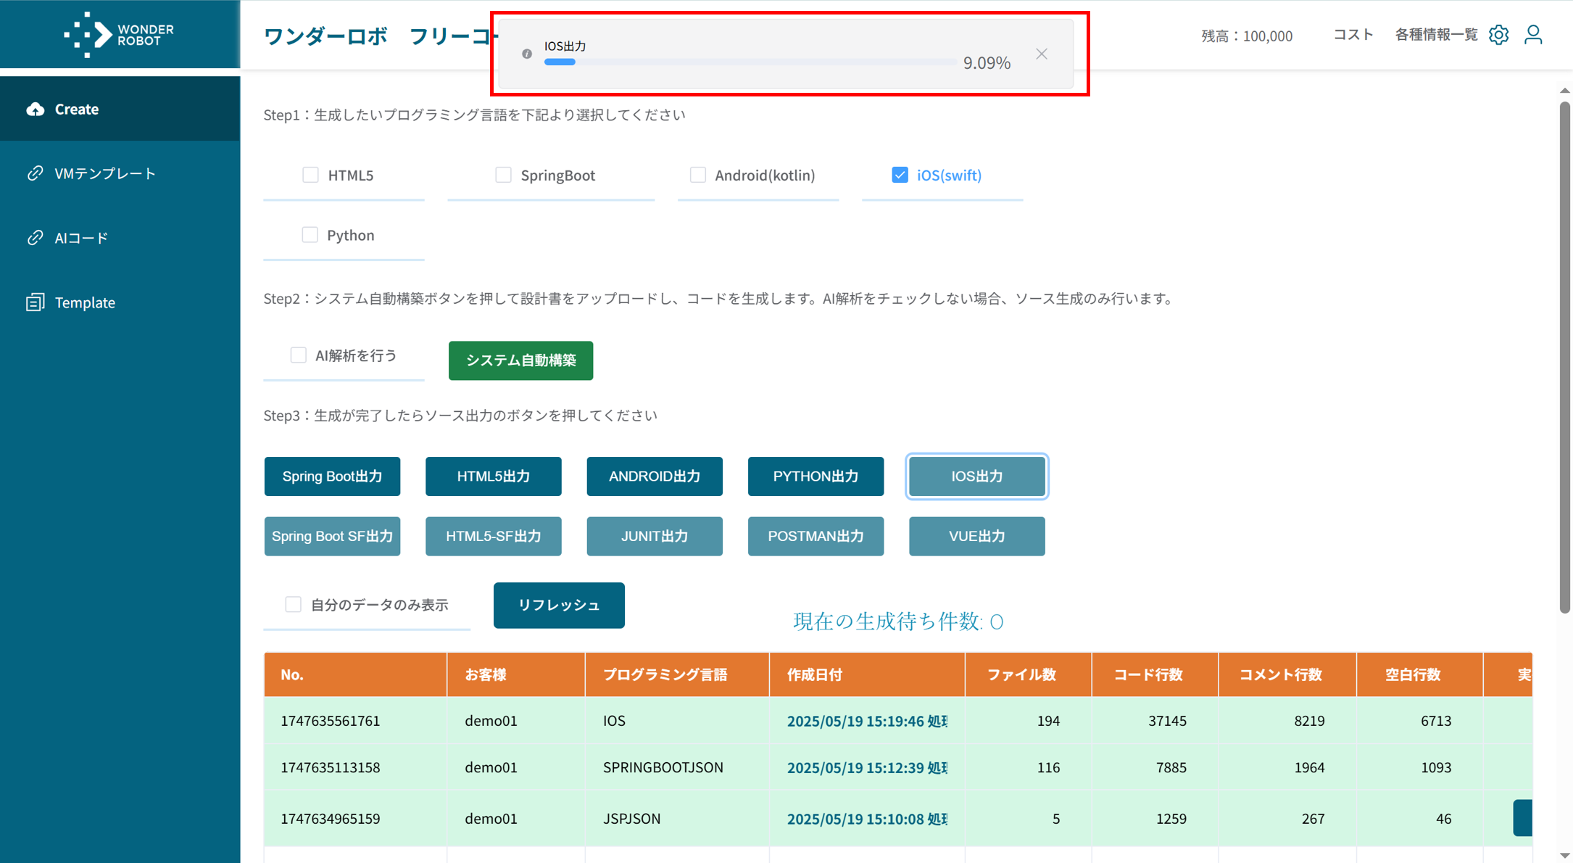Open the 2025/05/19 15:19:46 date link
This screenshot has width=1573, height=863.
click(x=867, y=721)
